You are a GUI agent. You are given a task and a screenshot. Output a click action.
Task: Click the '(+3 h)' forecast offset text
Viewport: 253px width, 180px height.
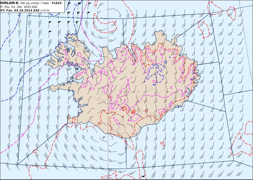coord(45,10)
